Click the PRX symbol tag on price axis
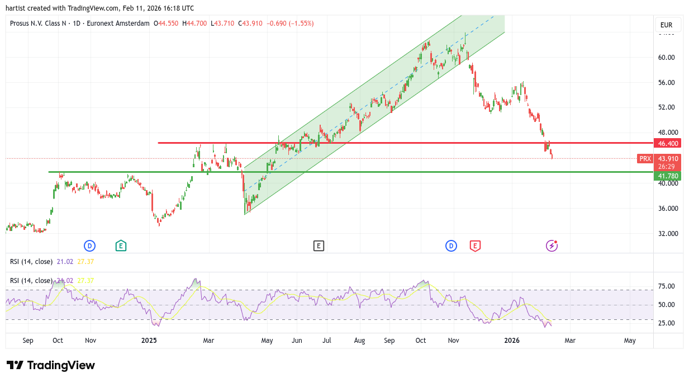Viewport: 689px width, 382px height. [x=645, y=159]
